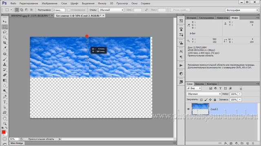
Task: Select the Zoom tool
Action: click(x=4, y=124)
